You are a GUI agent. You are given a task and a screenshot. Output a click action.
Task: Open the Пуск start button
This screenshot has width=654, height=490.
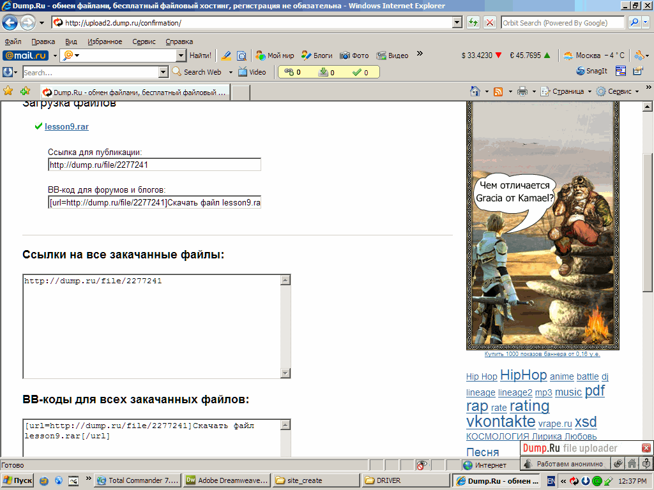click(x=17, y=480)
